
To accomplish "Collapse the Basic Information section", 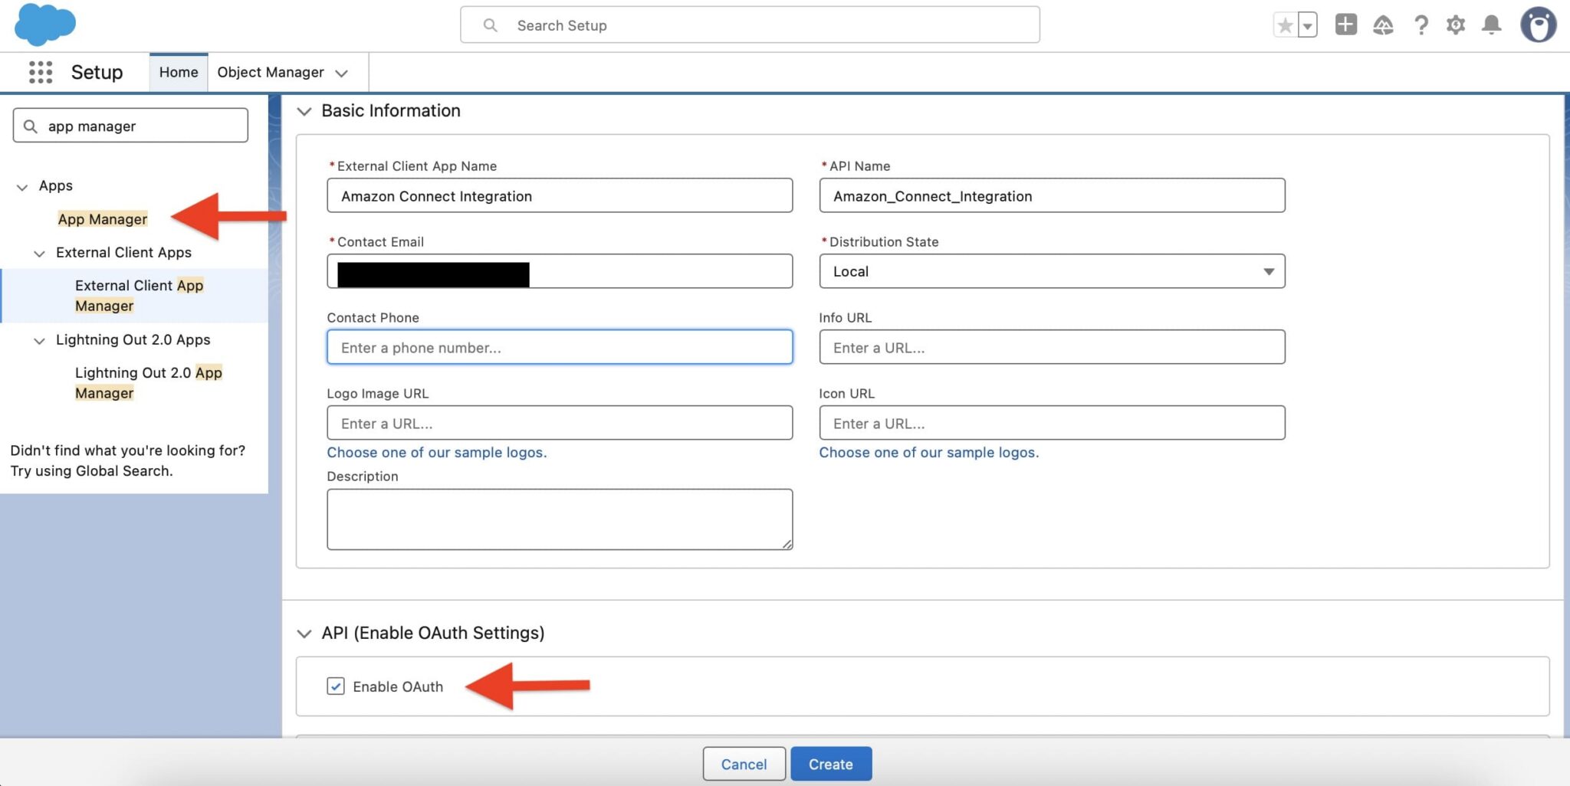I will (304, 111).
